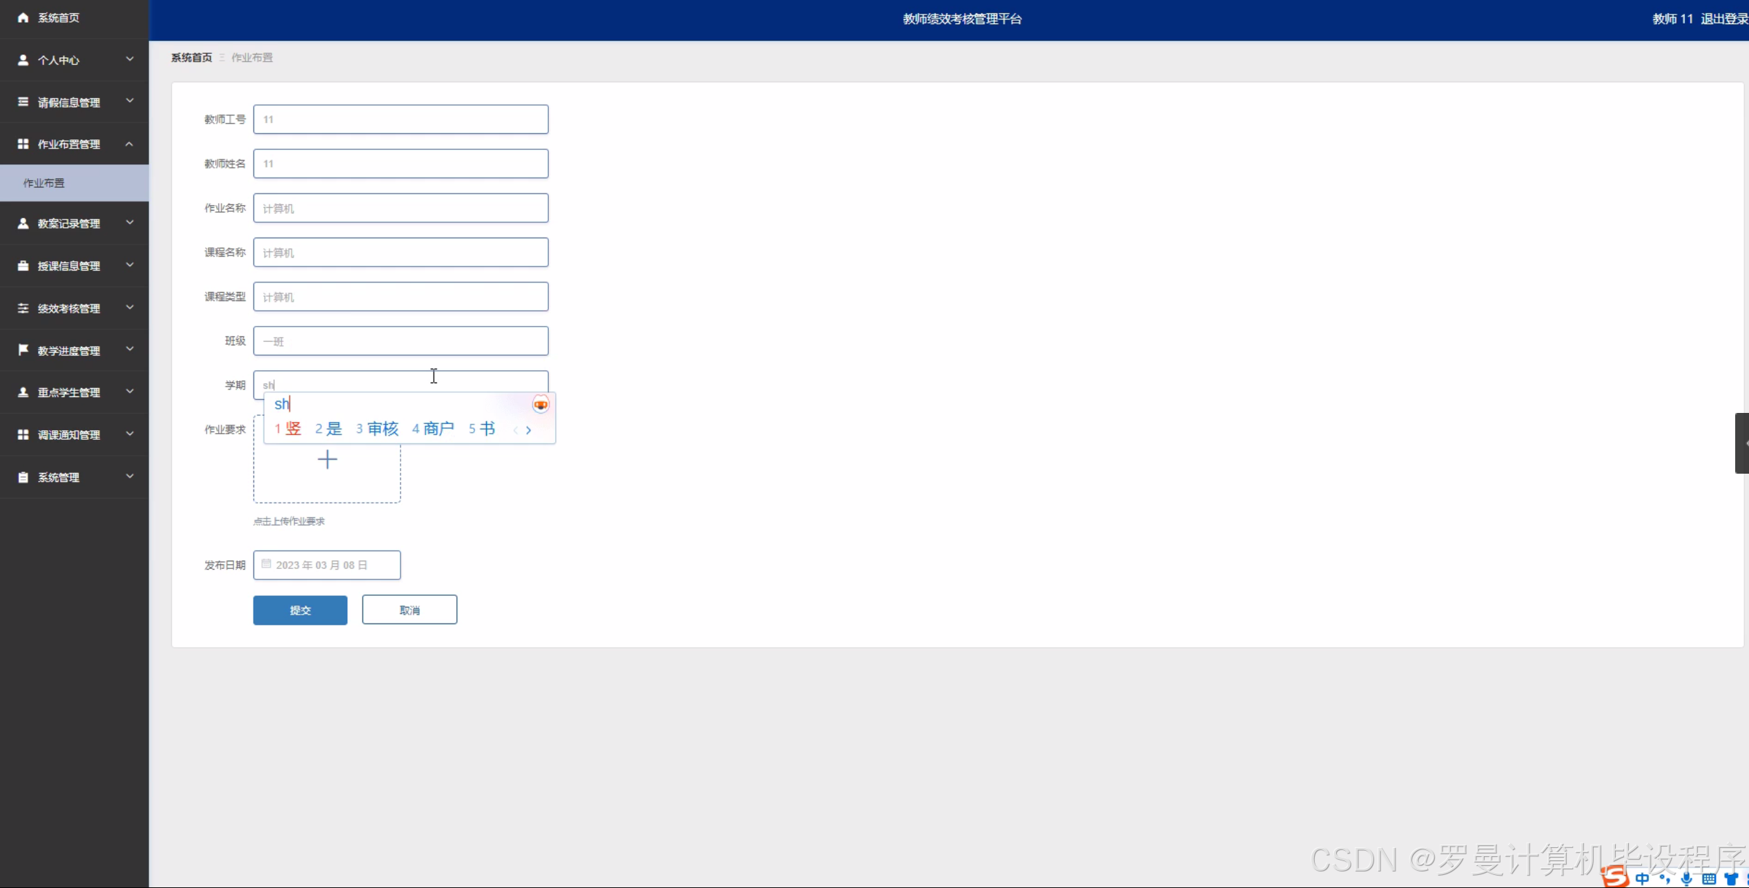
Task: Click the flag icon beside 教学进度管理
Action: tap(23, 350)
